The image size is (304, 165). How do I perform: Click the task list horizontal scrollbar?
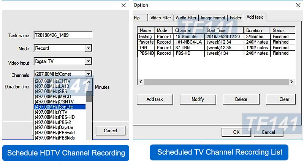click(216, 82)
